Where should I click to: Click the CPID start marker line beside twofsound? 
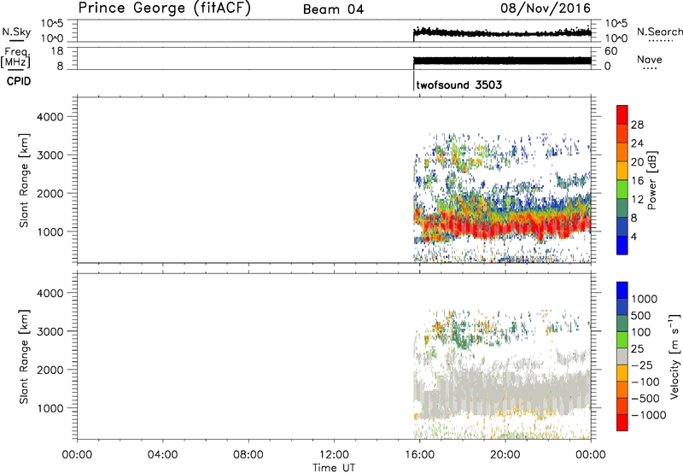coord(413,80)
